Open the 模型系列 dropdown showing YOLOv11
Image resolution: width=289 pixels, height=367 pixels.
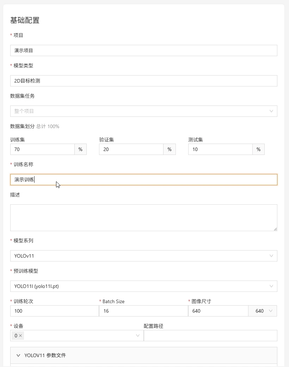click(x=143, y=256)
